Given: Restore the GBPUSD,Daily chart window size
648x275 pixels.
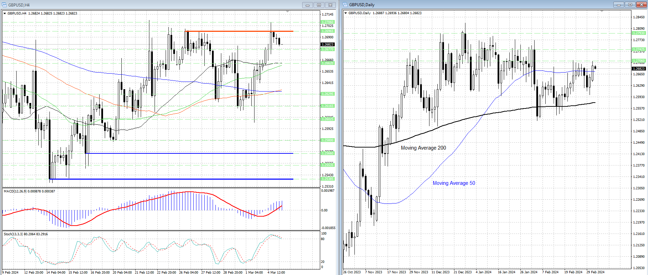Looking at the screenshot, I should (x=630, y=5).
